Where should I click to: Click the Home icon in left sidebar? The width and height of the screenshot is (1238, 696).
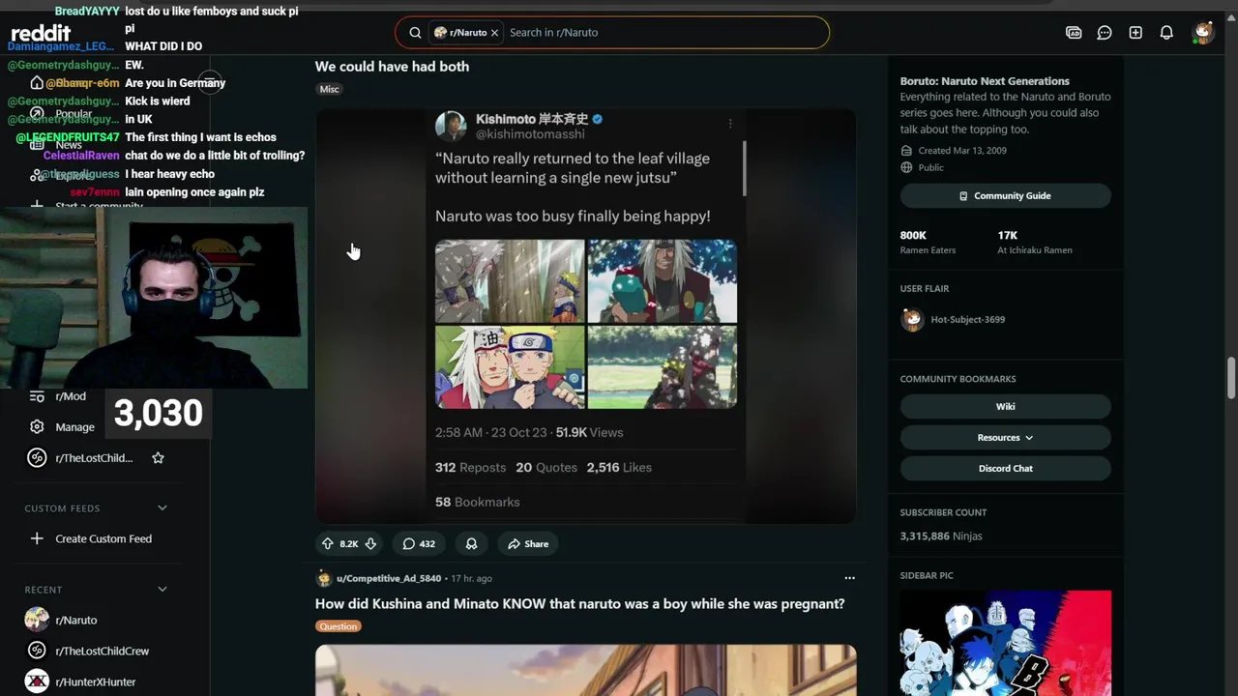click(x=37, y=83)
